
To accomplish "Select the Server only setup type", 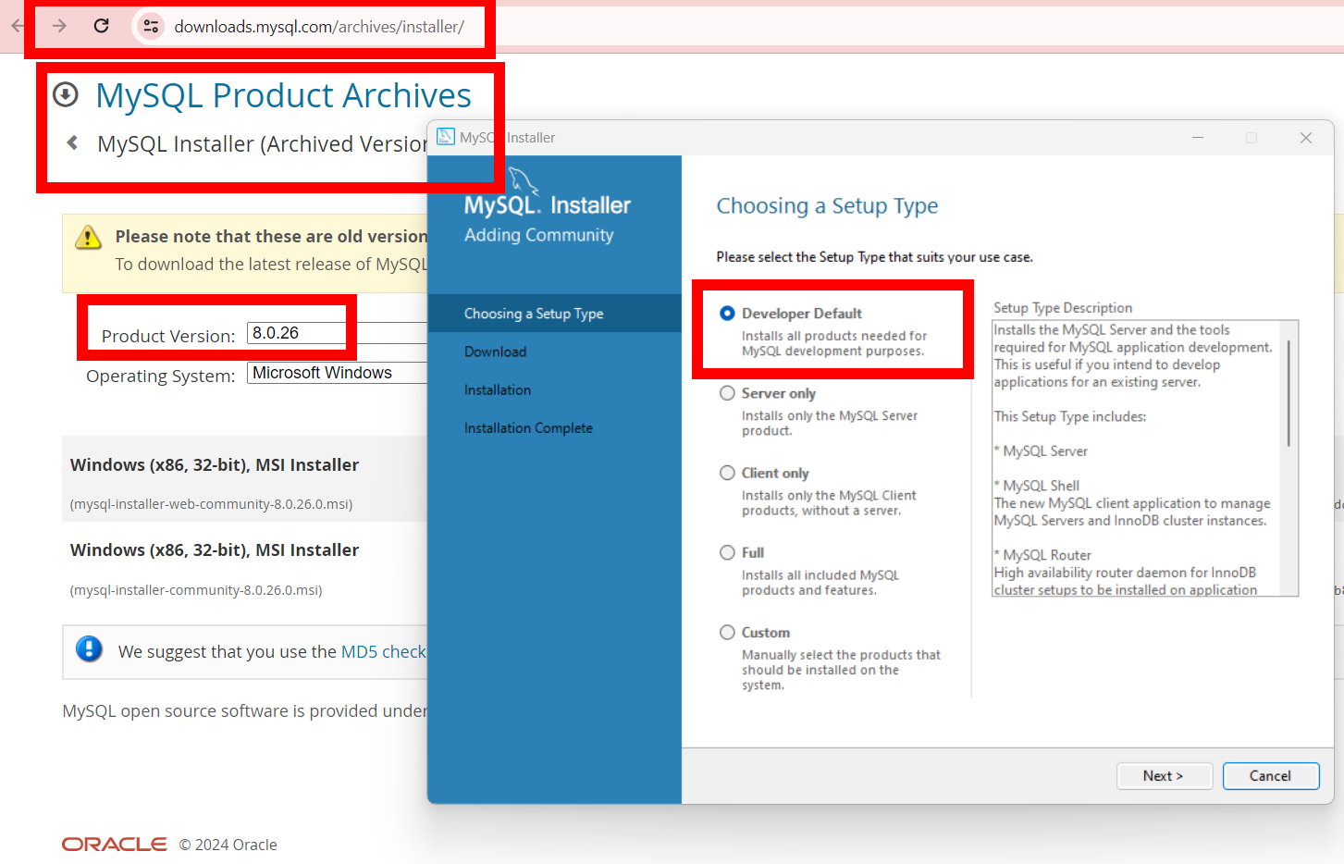I will pos(728,393).
